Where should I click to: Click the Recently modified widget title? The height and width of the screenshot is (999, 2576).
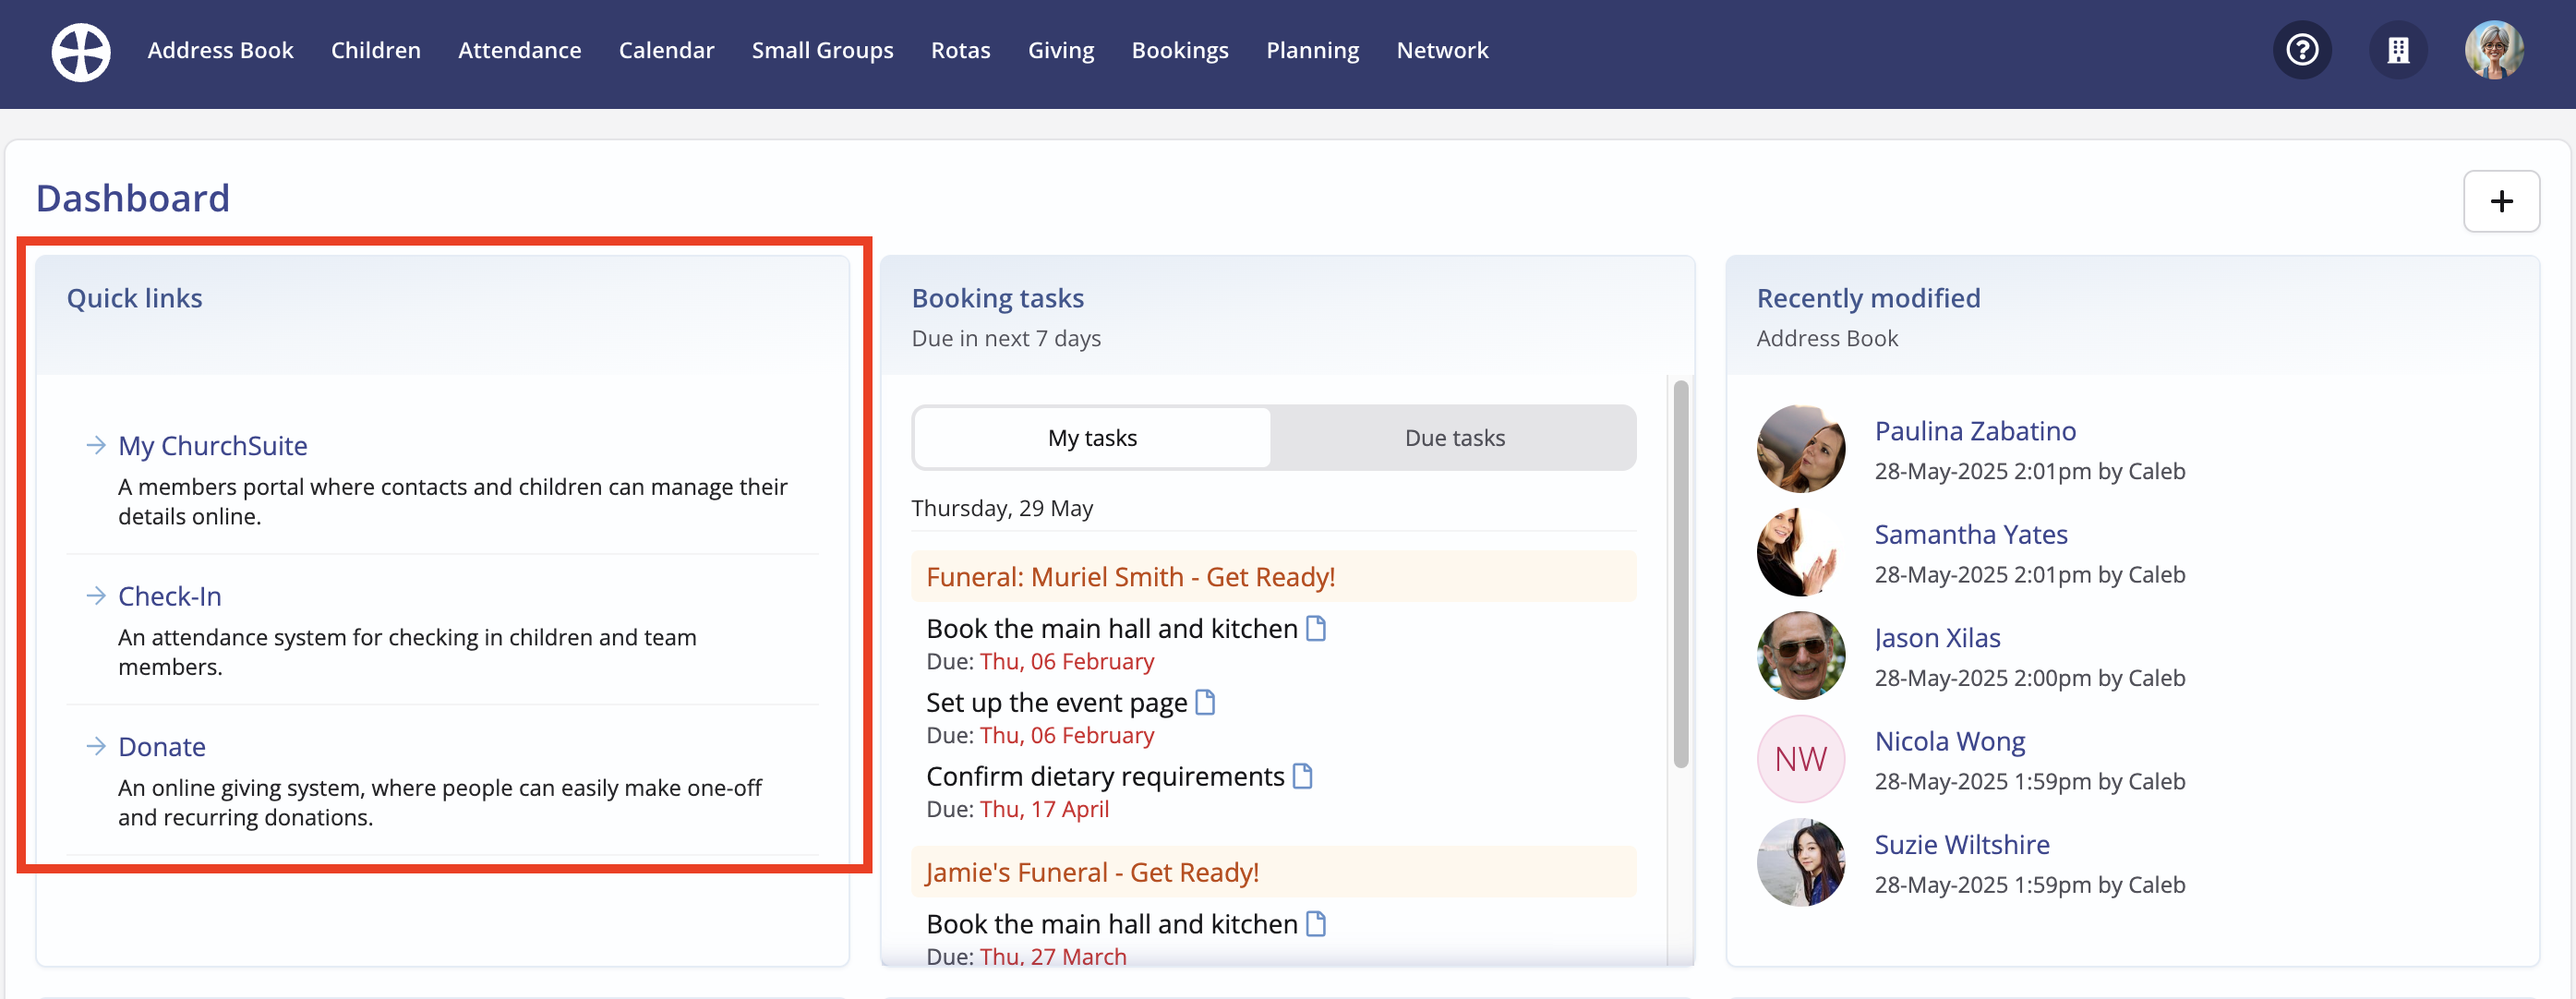coord(1868,298)
